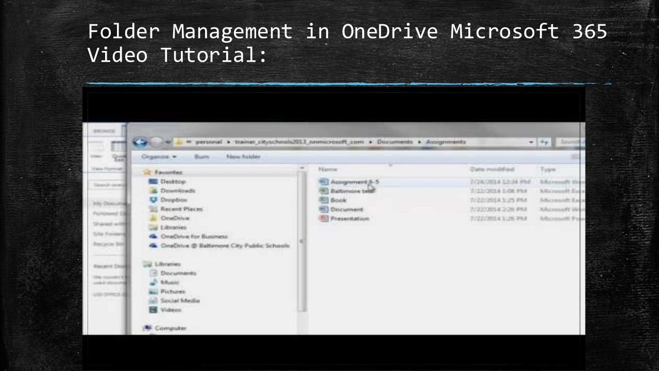
Task: Open Documents library
Action: coord(178,273)
